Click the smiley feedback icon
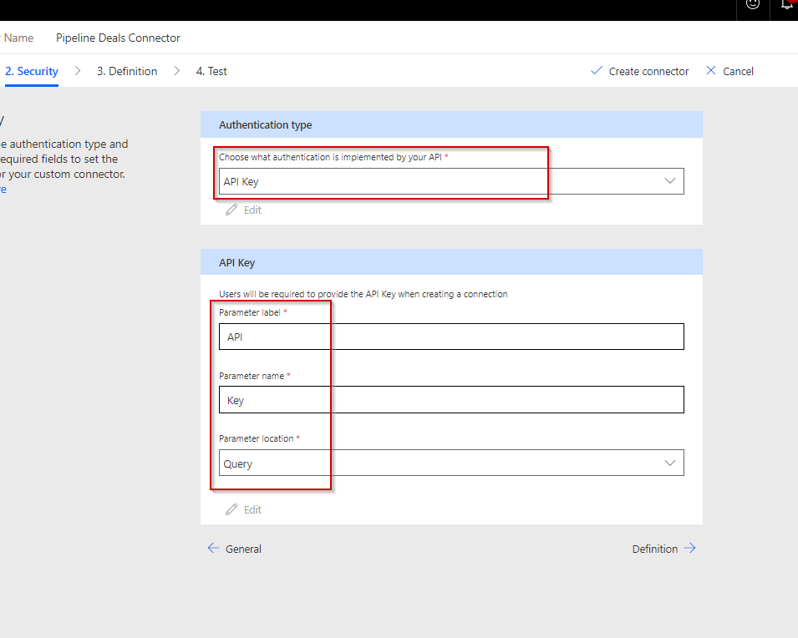The width and height of the screenshot is (798, 638). tap(753, 4)
